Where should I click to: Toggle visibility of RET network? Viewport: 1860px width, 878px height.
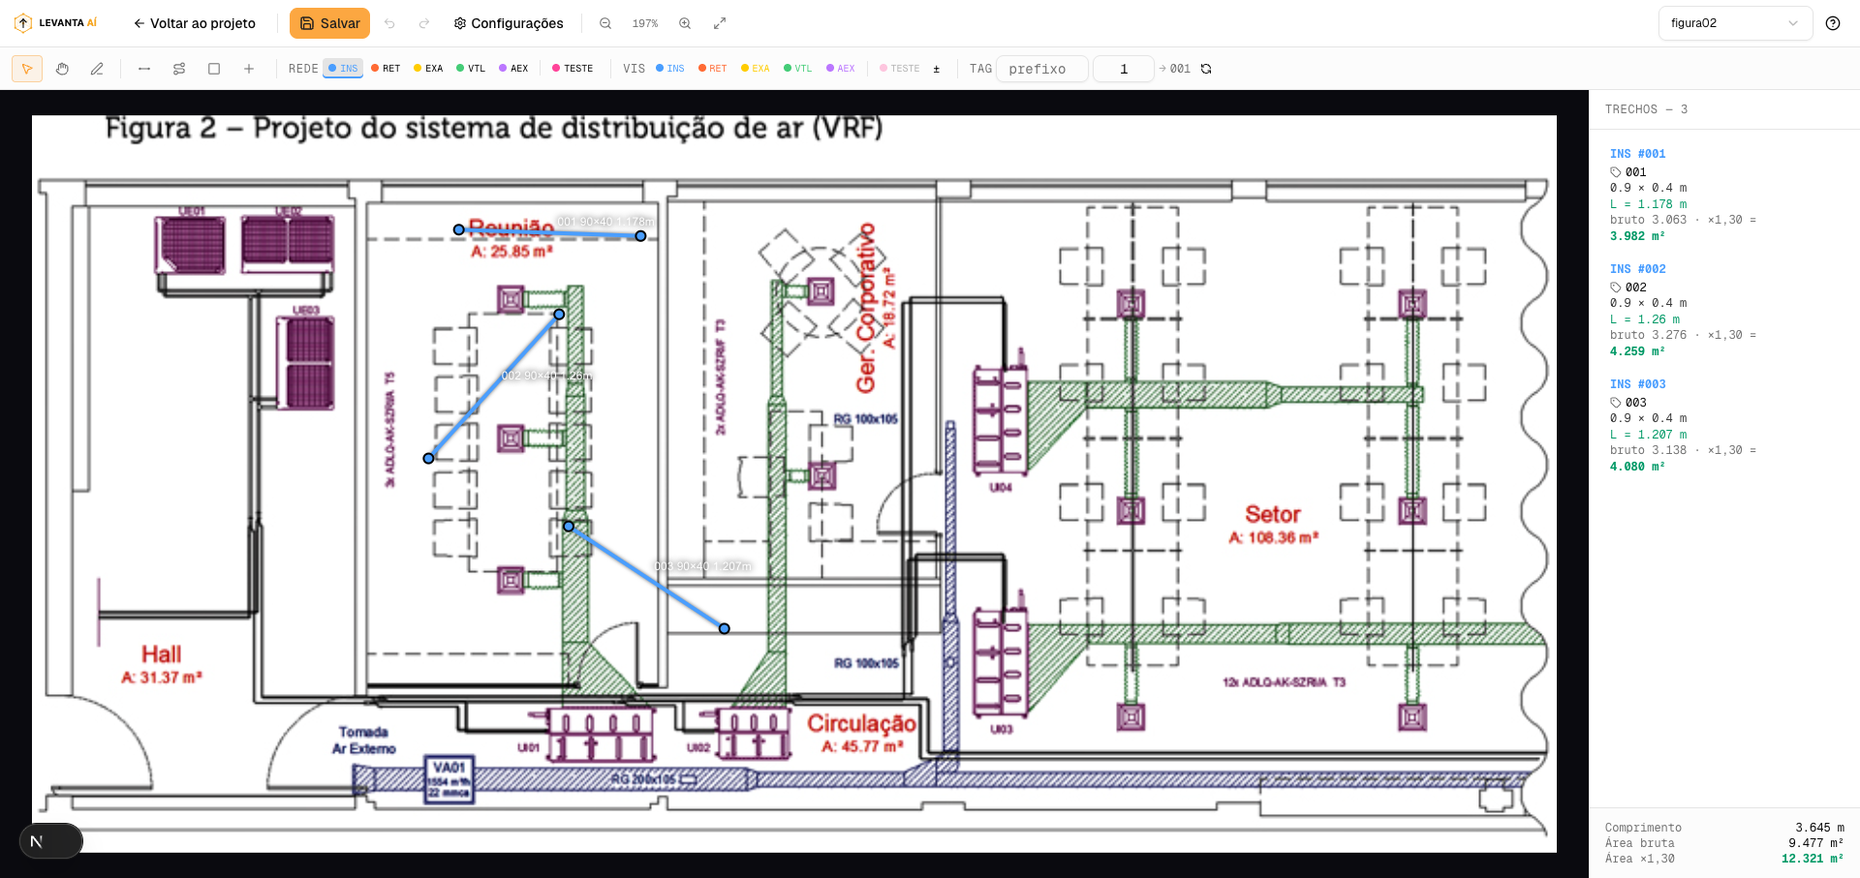point(713,69)
